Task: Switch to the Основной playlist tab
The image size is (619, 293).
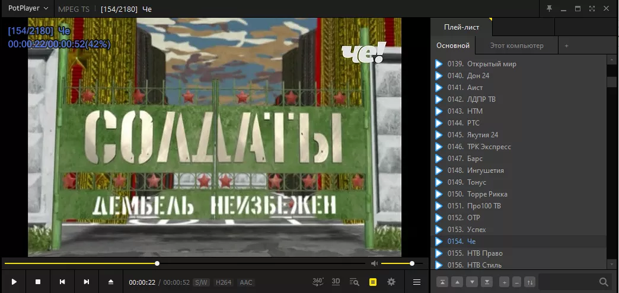Action: click(x=453, y=46)
